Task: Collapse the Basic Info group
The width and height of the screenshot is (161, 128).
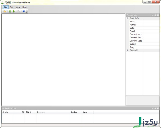Action: (x=127, y=18)
